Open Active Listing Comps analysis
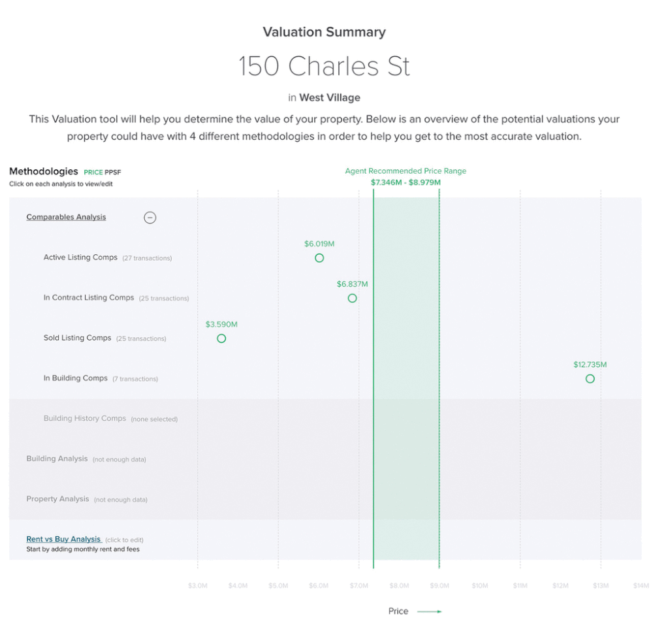Image resolution: width=653 pixels, height=624 pixels. [x=80, y=257]
